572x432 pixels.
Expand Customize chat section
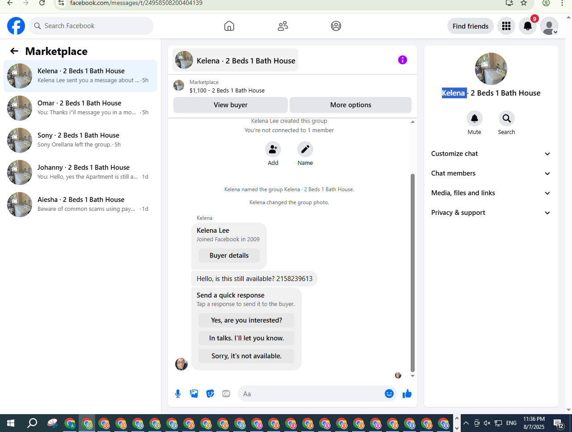point(491,154)
